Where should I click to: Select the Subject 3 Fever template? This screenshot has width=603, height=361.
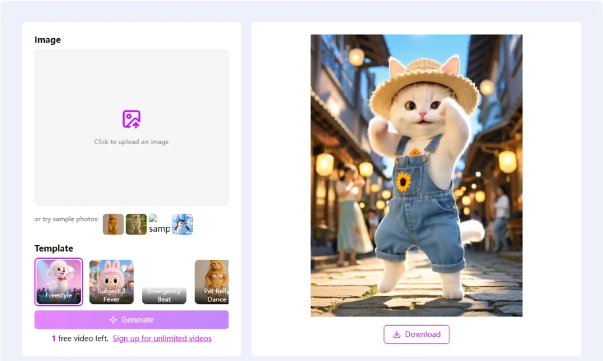click(111, 282)
